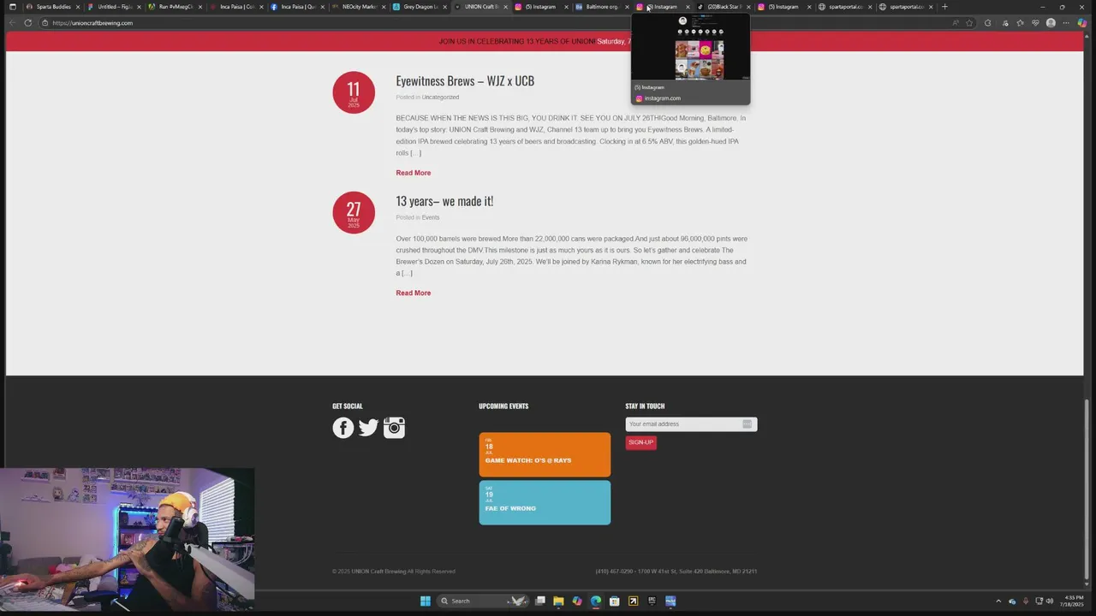Open UNION's Facebook page icon

point(343,428)
